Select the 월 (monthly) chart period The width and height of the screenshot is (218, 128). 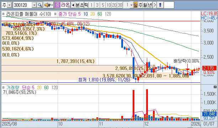(x=145, y=5)
